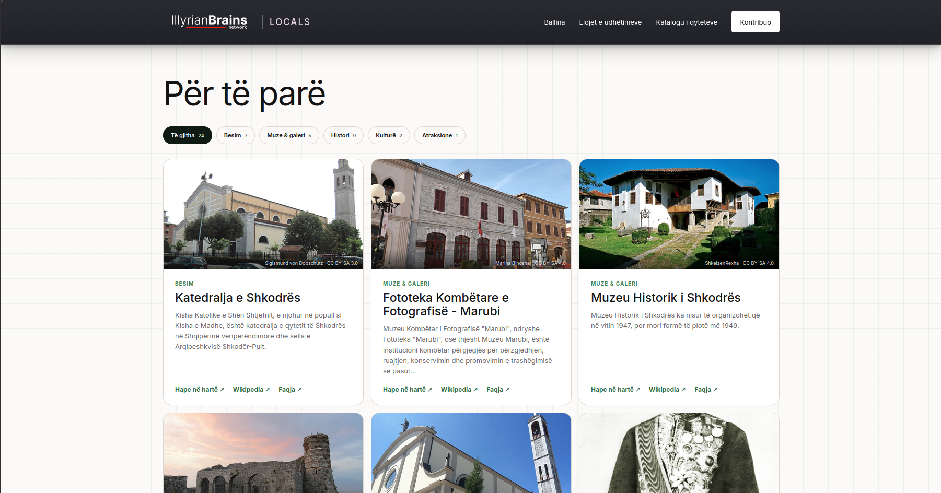Visit the Faqja link for Fototeka Marubi
Image resolution: width=941 pixels, height=493 pixels.
498,390
